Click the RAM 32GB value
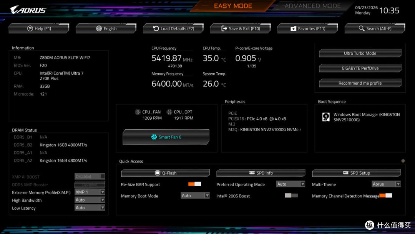The image size is (415, 234). click(45, 86)
